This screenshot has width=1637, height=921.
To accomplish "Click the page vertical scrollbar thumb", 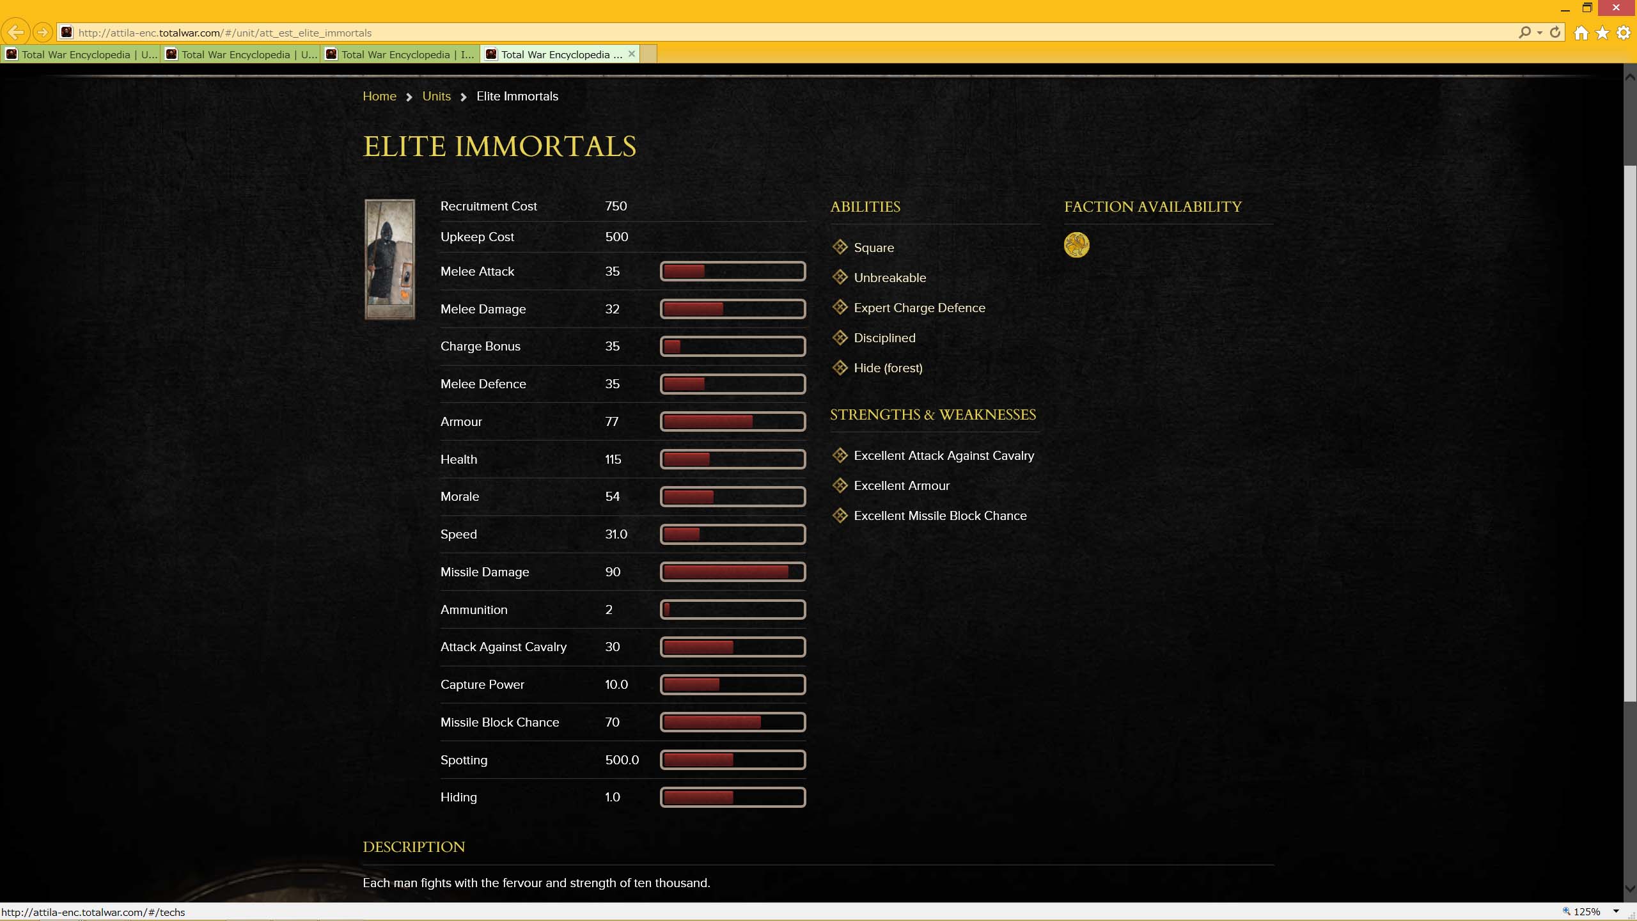I will [x=1630, y=434].
